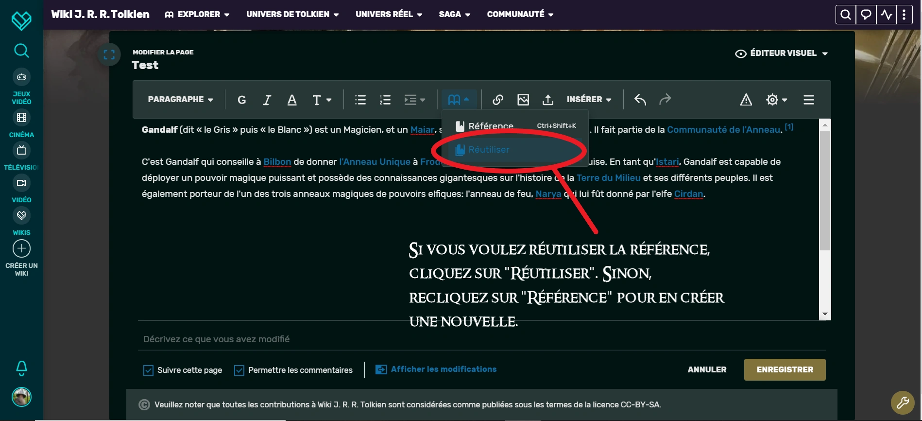Insert a link with the chain icon
The image size is (922, 421).
tap(498, 100)
